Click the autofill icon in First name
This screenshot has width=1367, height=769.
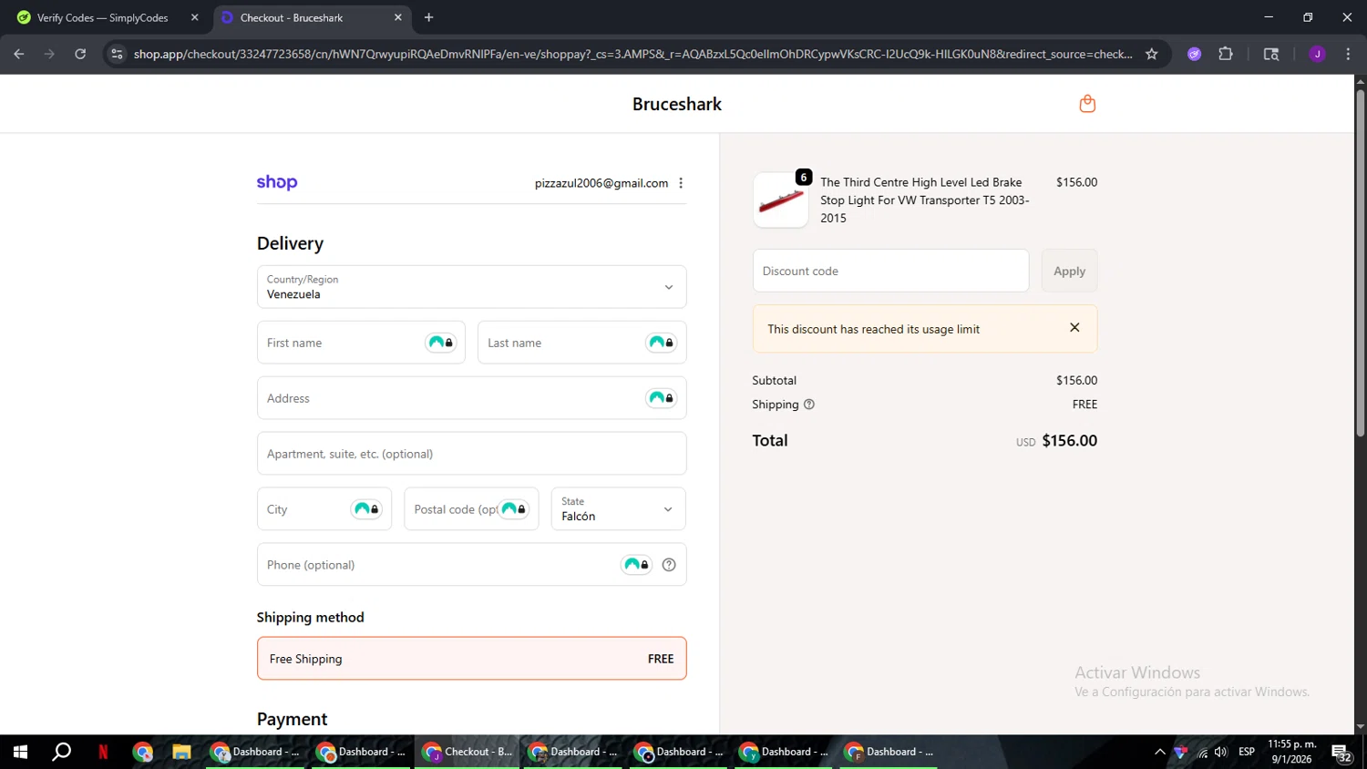click(441, 343)
